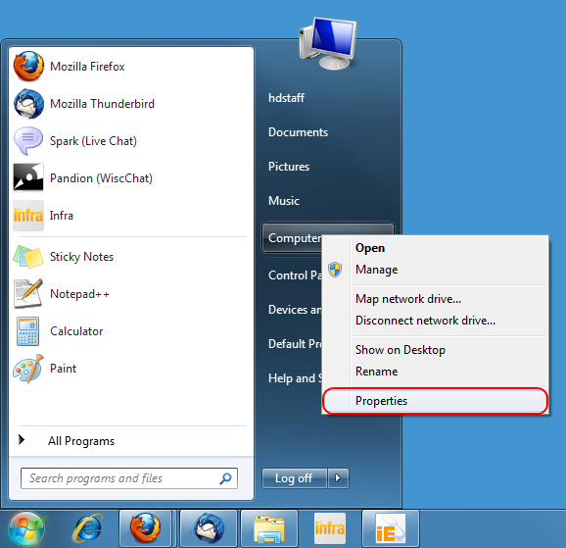This screenshot has width=566, height=548.
Task: Click the iE icon on the taskbar
Action: (391, 528)
